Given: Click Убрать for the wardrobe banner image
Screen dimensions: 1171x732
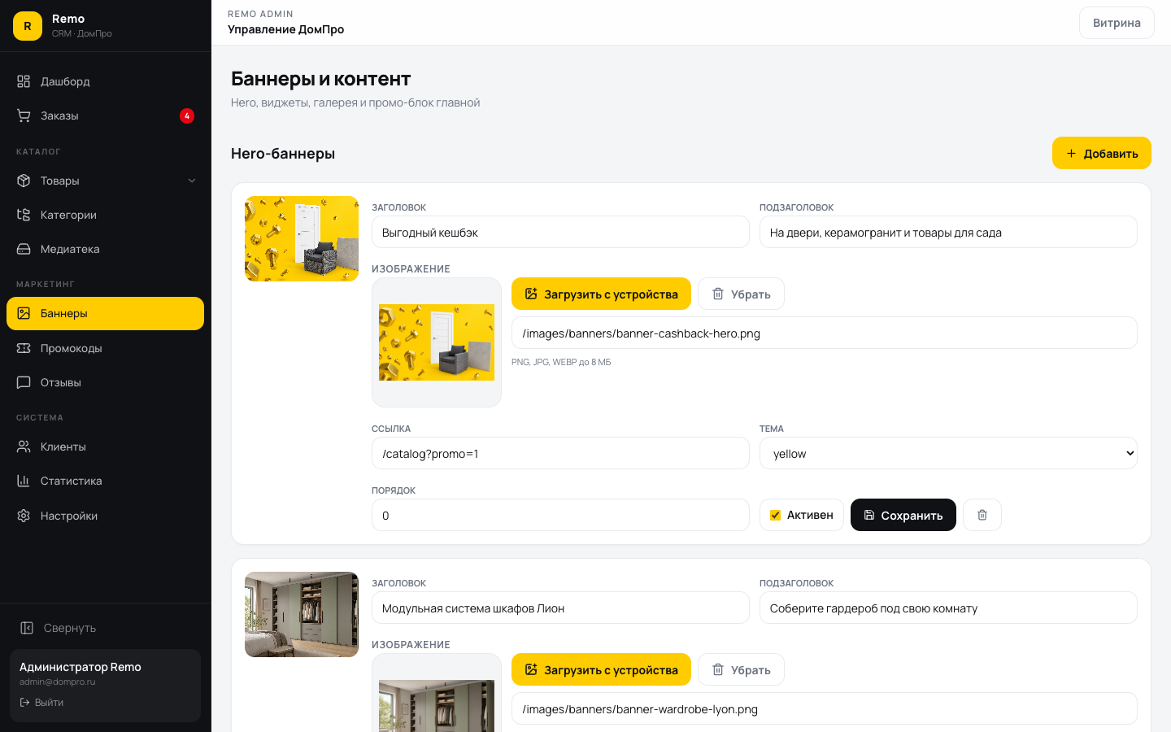Looking at the screenshot, I should click(x=741, y=669).
